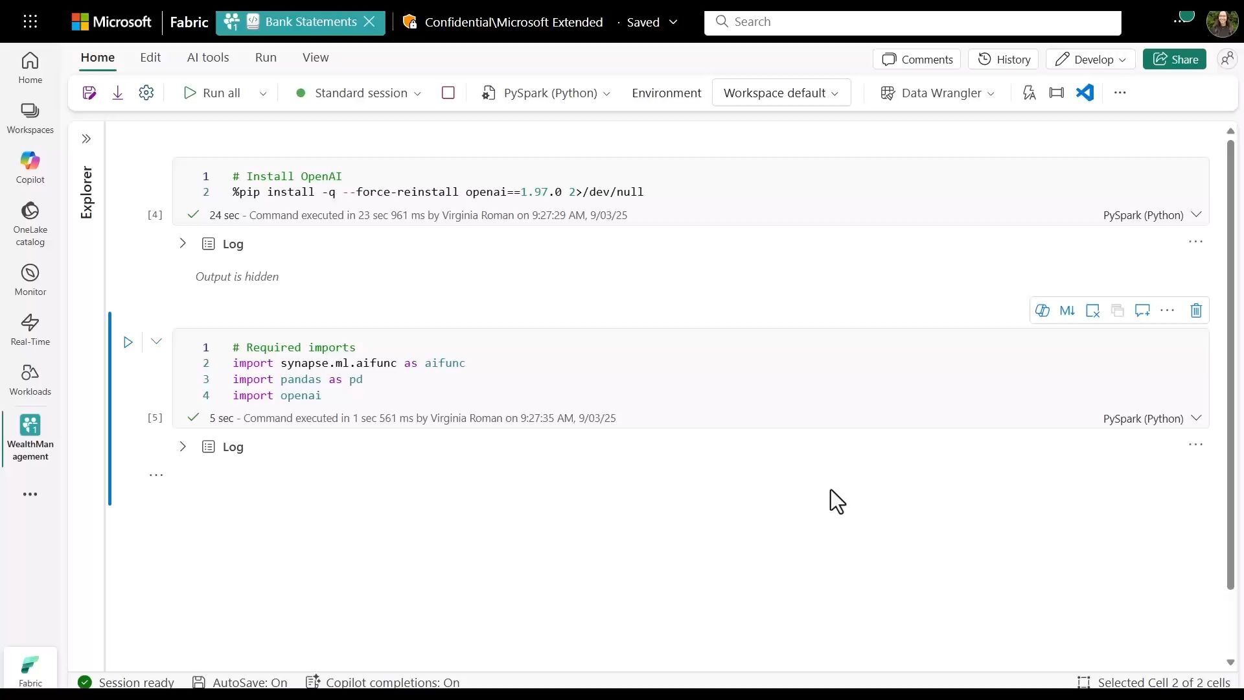Toggle AutoSave in status bar

point(240,682)
